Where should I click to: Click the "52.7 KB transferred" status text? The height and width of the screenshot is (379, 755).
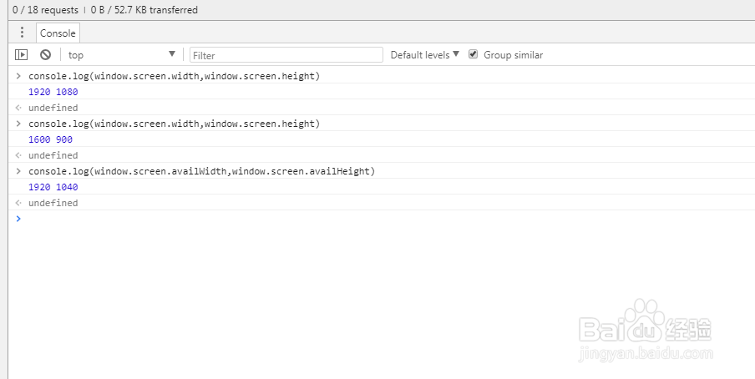tap(156, 10)
